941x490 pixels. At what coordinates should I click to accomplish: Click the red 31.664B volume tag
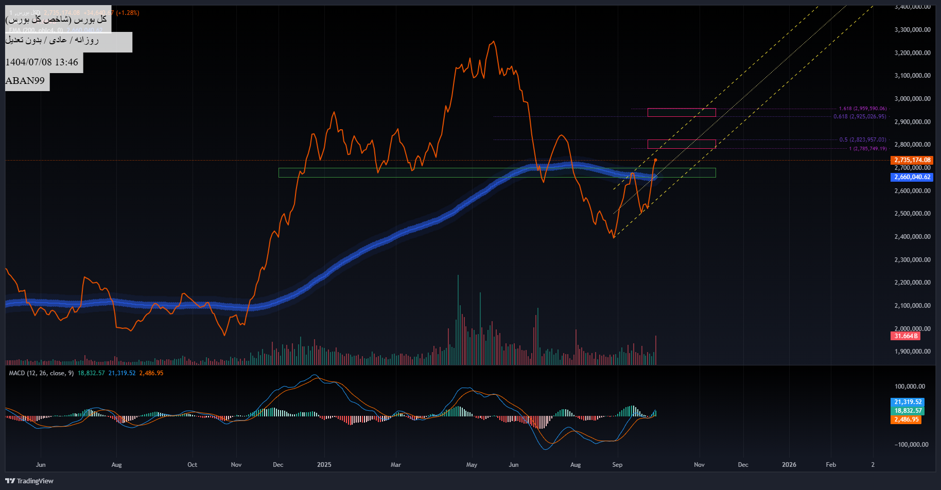[905, 336]
